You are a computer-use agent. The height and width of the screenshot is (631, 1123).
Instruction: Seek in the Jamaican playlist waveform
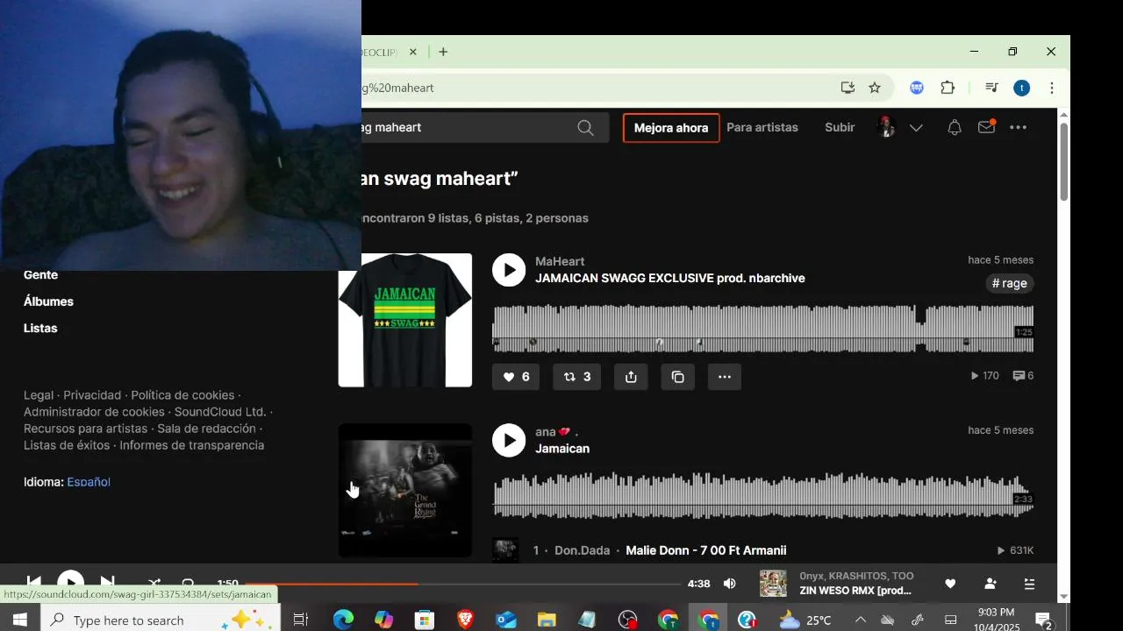[x=762, y=496]
